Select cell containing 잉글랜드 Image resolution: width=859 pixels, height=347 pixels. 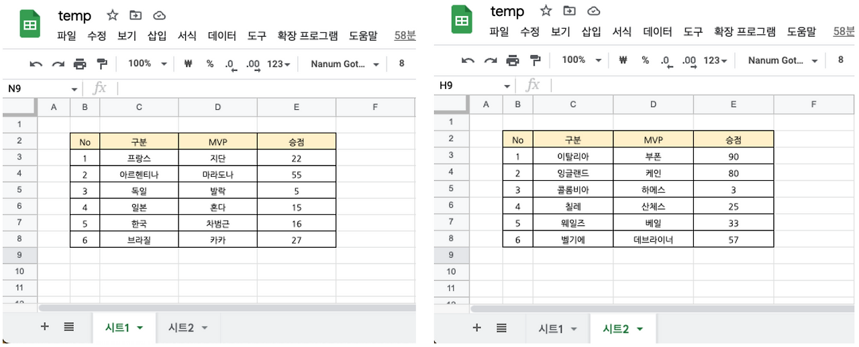[573, 173]
